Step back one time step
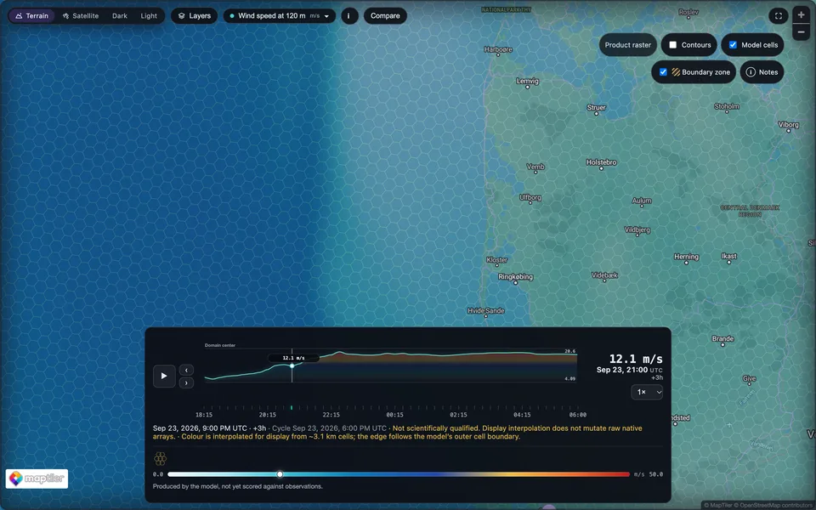This screenshot has height=510, width=816. (186, 370)
